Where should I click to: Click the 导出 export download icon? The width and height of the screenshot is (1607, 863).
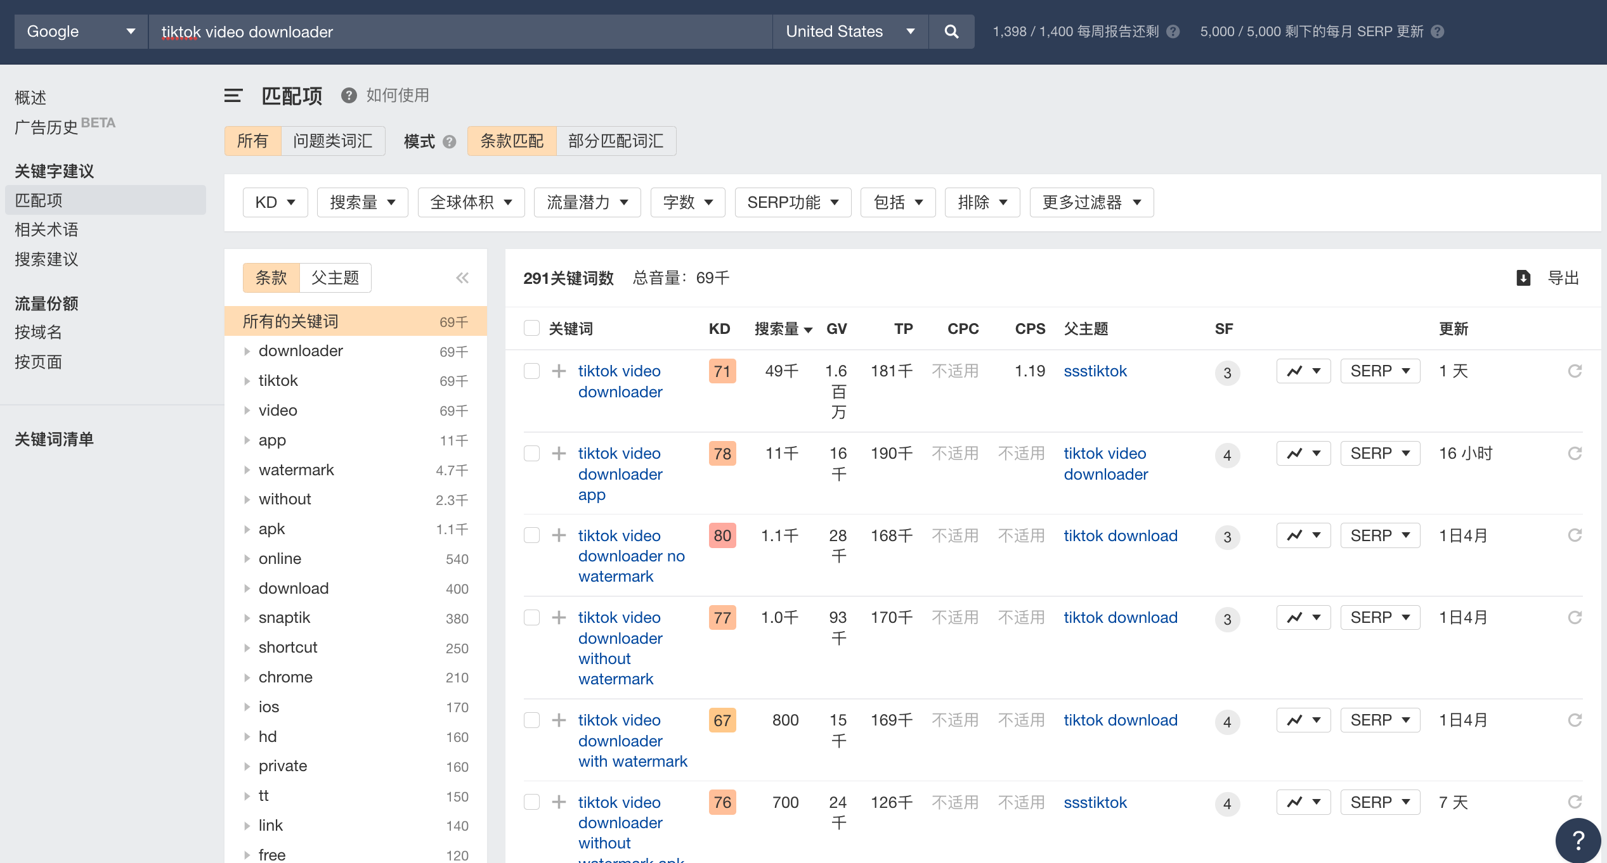(1523, 278)
